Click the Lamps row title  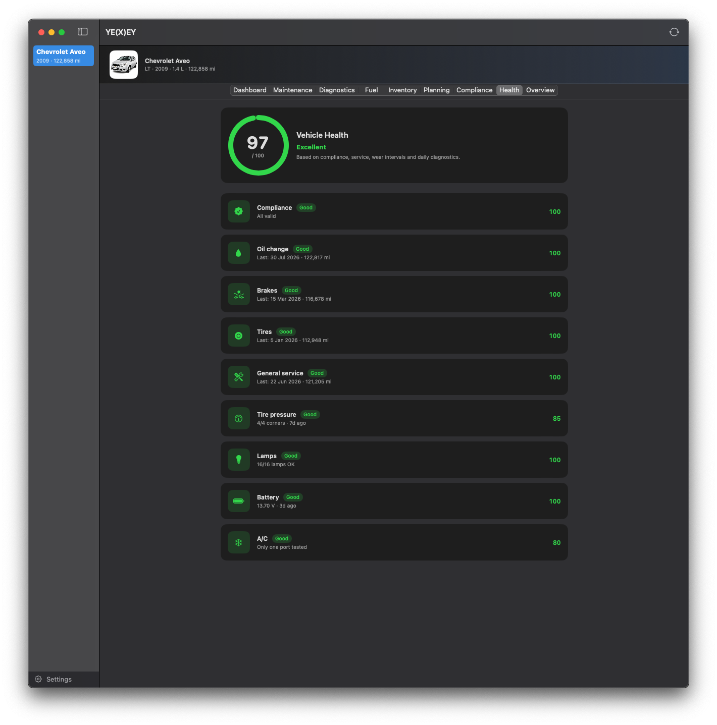(x=267, y=456)
